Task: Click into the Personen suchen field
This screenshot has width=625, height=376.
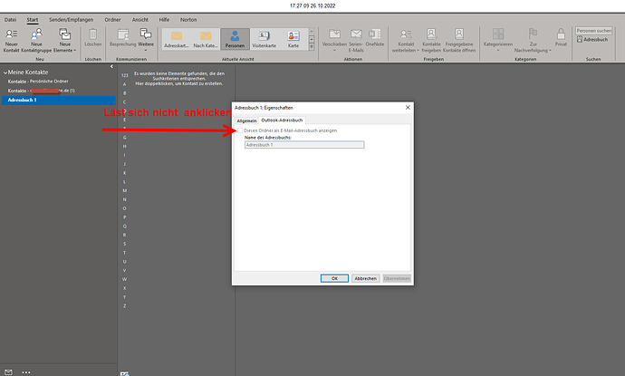Action: 593,31
